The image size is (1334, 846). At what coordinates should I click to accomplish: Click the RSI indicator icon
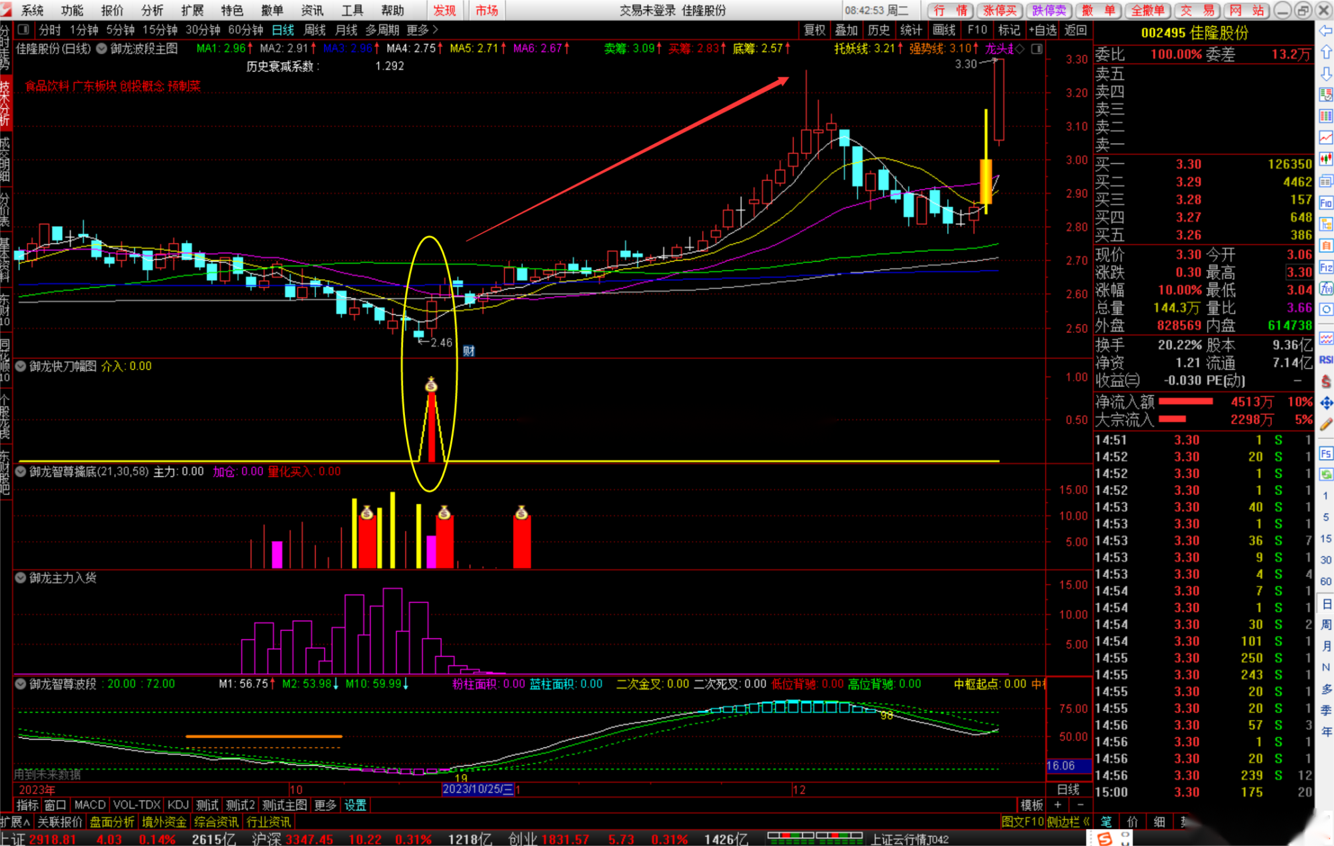[1326, 360]
